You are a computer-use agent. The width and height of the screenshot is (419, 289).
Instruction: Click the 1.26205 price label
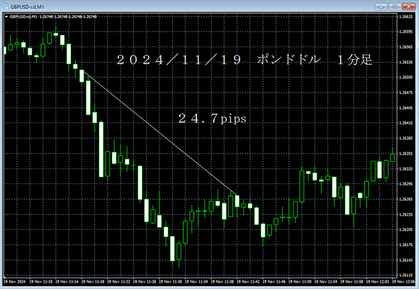[x=406, y=230]
